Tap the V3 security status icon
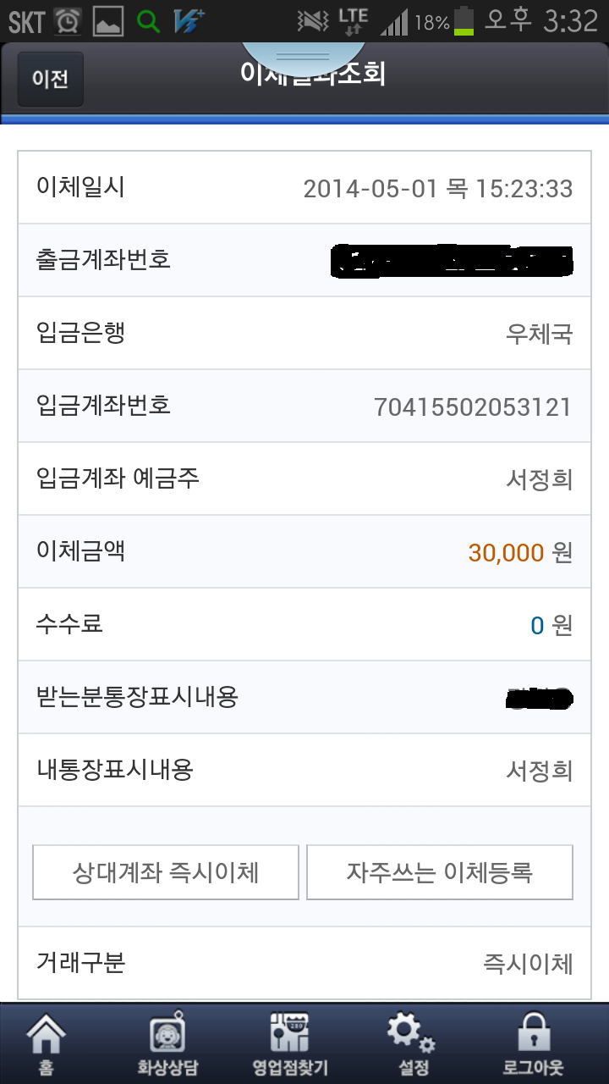 188,21
